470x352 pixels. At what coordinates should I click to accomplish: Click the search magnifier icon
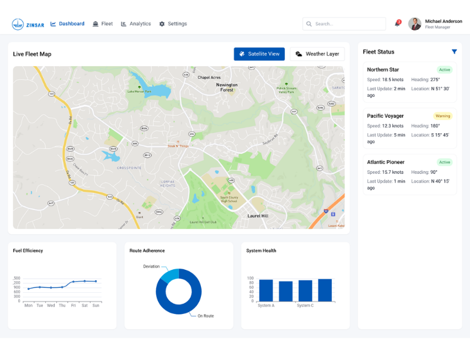[309, 23]
